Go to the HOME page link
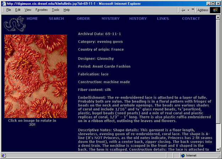 tap(32, 18)
